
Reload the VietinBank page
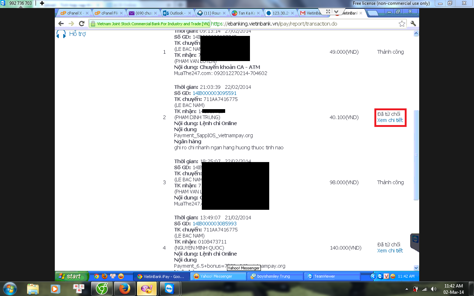tap(82, 24)
